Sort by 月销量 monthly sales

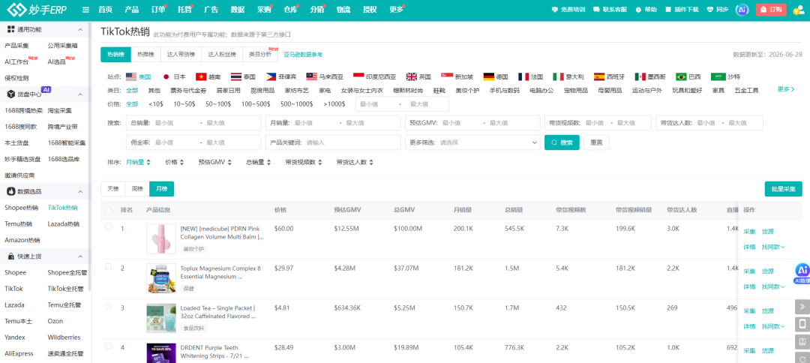pyautogui.click(x=138, y=162)
